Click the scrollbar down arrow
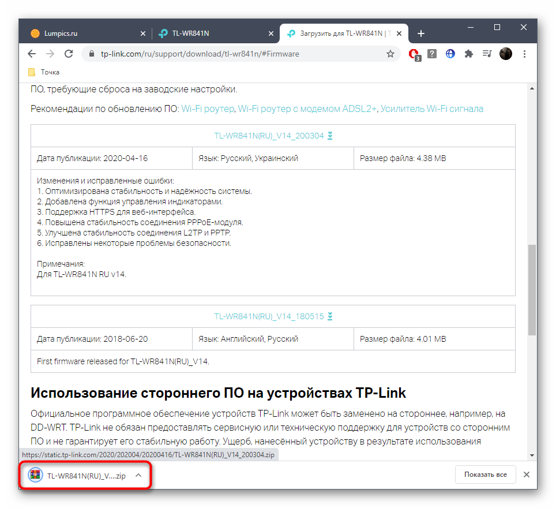Screen dimensions: 556x508 pos(532,455)
